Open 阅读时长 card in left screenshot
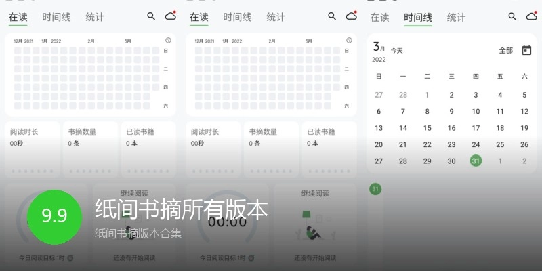 32,149
